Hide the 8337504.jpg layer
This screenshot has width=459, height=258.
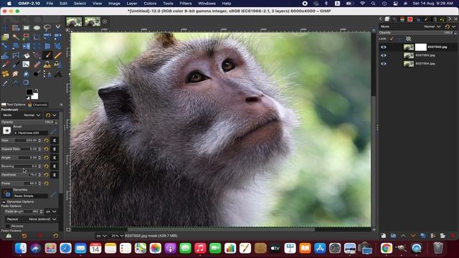(384, 64)
